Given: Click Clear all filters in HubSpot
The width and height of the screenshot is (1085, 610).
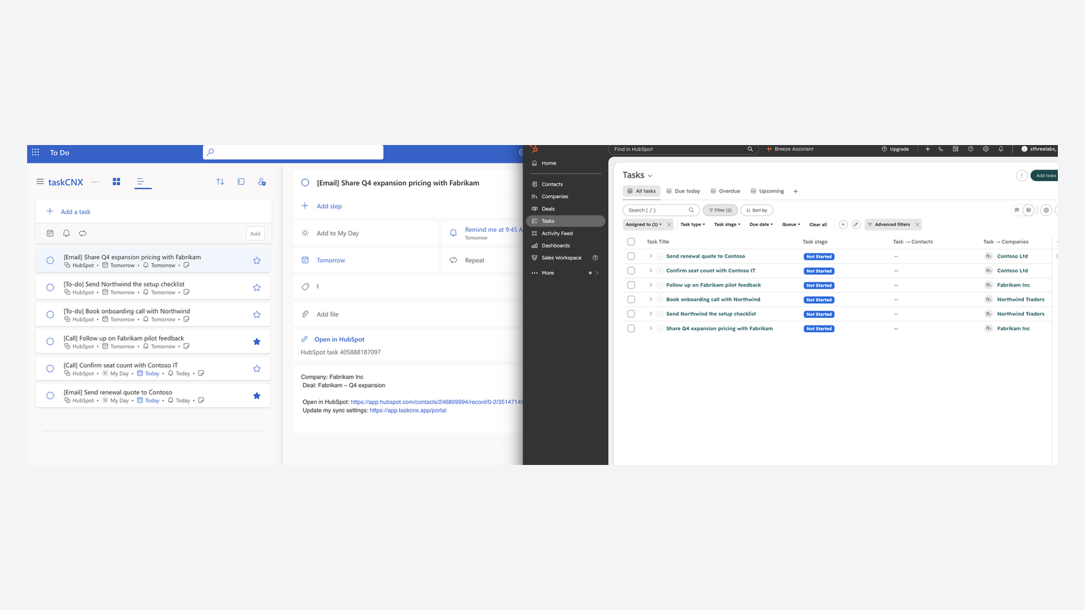Looking at the screenshot, I should [818, 224].
